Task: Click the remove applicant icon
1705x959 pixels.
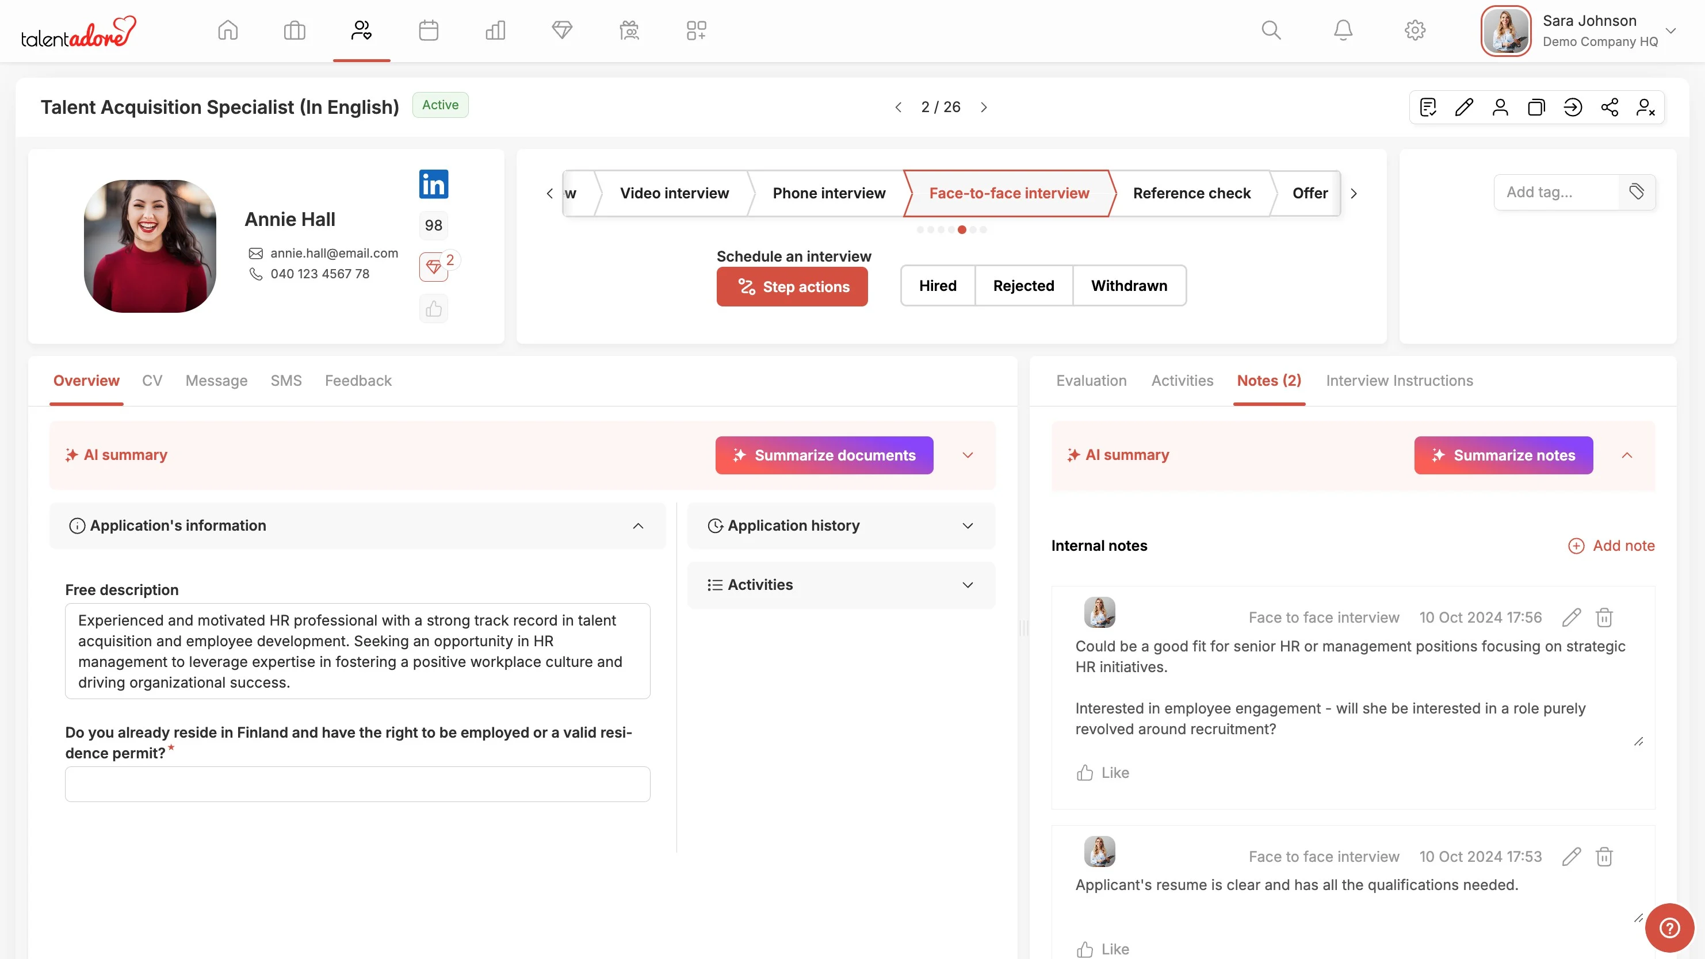Action: click(1645, 107)
